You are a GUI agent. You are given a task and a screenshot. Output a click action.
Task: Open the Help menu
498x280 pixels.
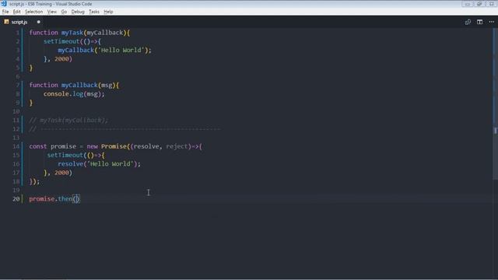pos(108,12)
